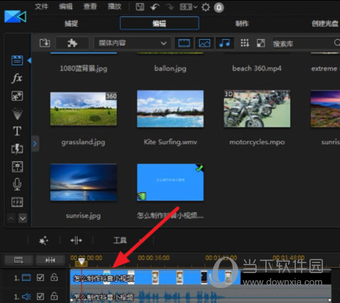Image resolution: width=340 pixels, height=303 pixels.
Task: Toggle audio filter in library
Action: [225, 43]
